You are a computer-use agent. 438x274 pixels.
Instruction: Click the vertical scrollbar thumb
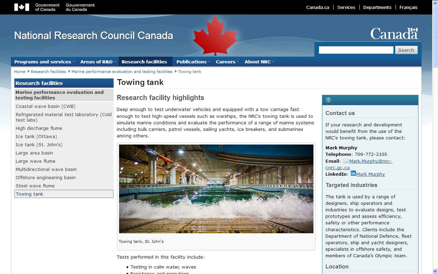[435, 37]
